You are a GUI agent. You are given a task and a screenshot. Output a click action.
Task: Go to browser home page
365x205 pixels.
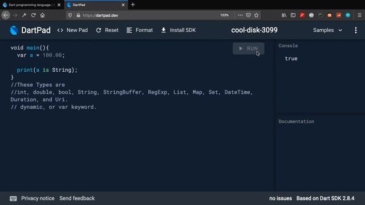click(x=42, y=15)
